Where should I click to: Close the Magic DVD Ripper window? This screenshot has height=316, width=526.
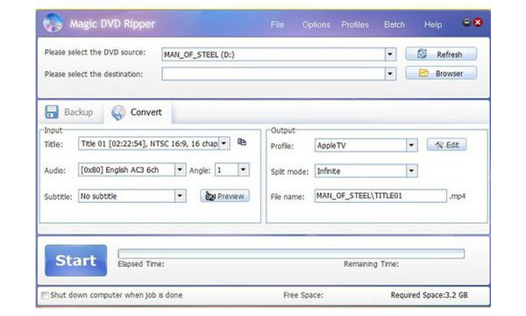pyautogui.click(x=478, y=23)
